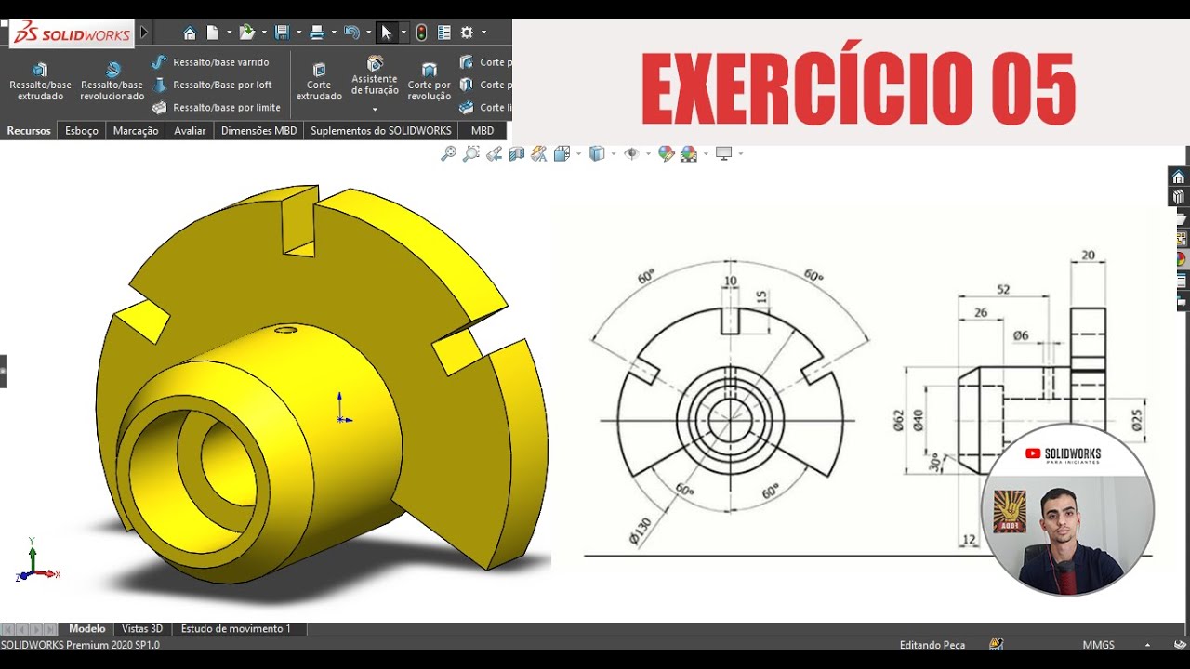
Task: Expand the Assistente de furação dropdown arrow
Action: 375,109
